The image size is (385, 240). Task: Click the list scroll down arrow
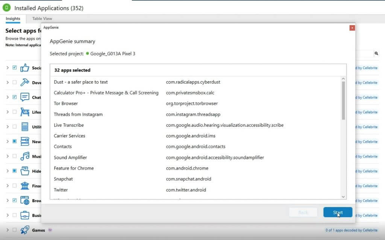pos(343,197)
